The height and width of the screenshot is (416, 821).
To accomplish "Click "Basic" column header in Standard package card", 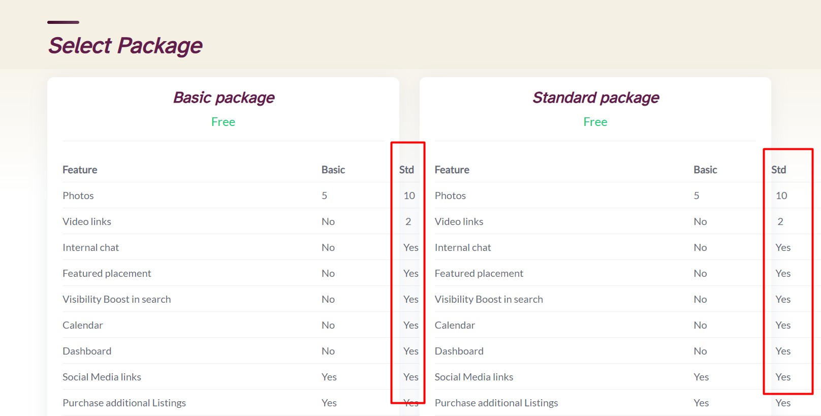I will [x=705, y=170].
